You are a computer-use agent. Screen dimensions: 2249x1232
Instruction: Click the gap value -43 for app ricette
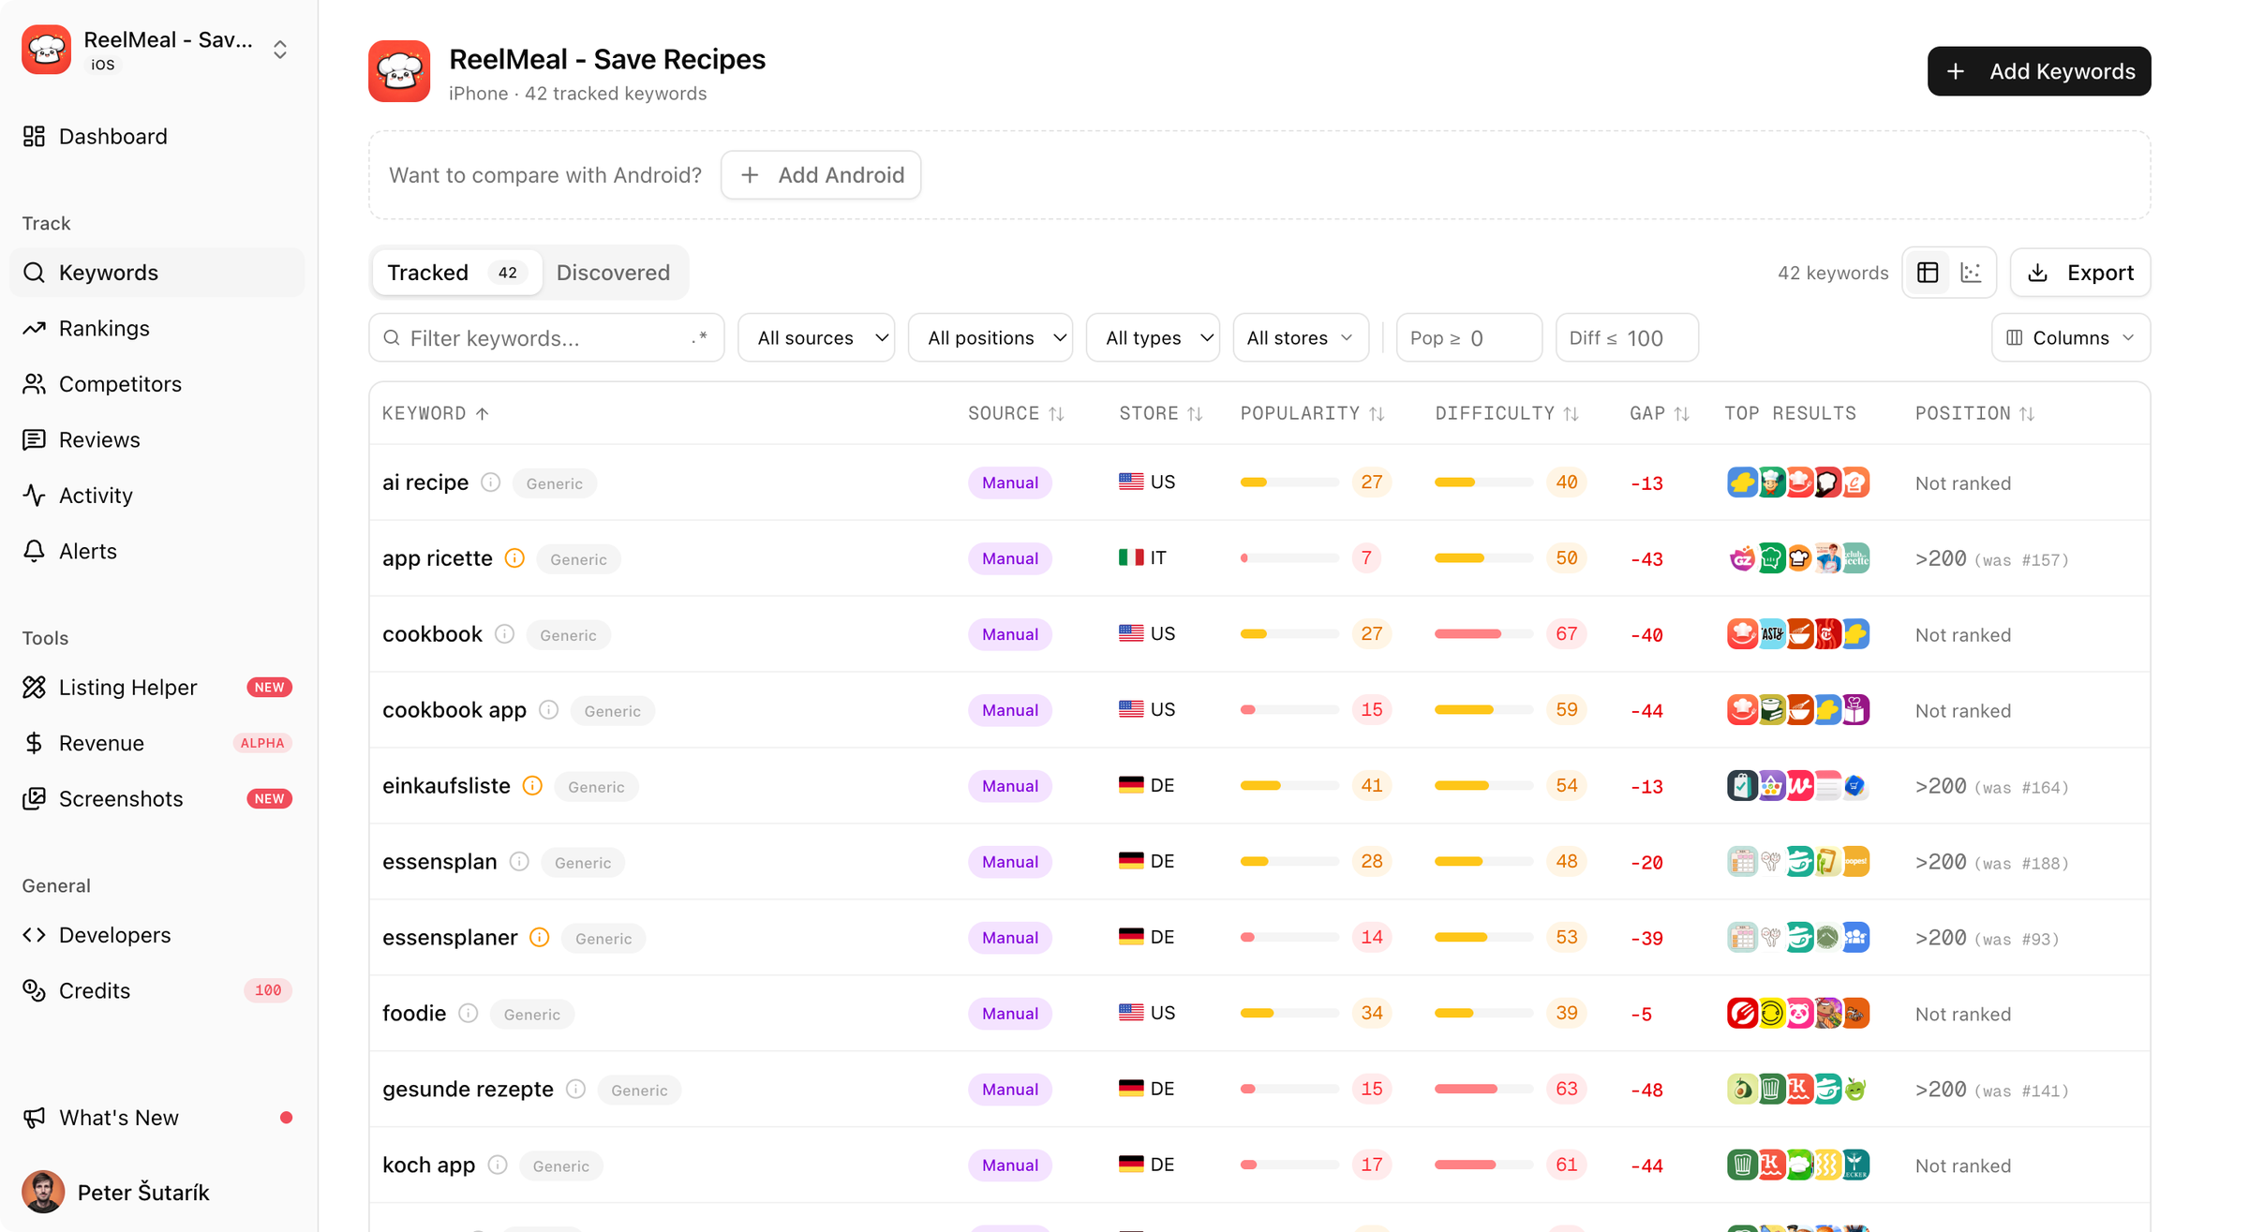coord(1646,559)
